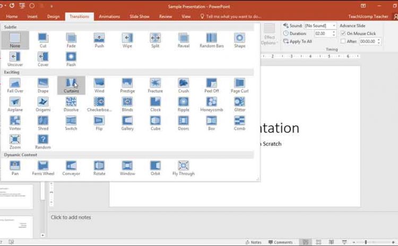Increase the After time using up stepper
398x246 pixels.
tap(379, 40)
